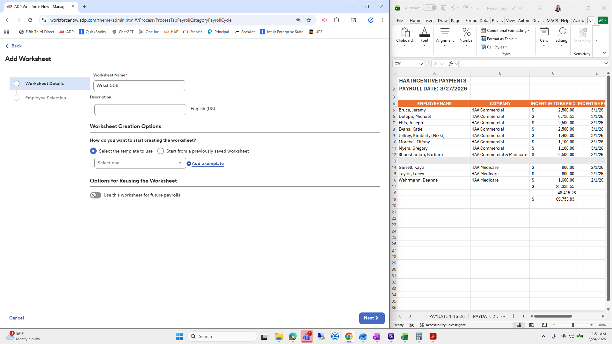The height and width of the screenshot is (344, 612).
Task: Click the blue Next button
Action: (x=372, y=318)
